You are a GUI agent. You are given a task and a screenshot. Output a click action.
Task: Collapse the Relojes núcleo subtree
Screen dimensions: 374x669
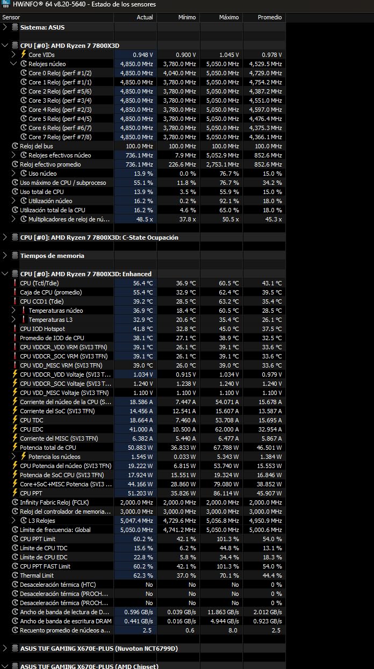pyautogui.click(x=14, y=63)
